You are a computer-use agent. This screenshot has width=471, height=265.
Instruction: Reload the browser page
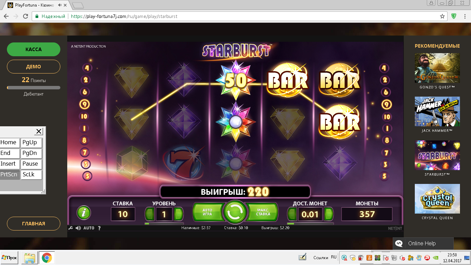pyautogui.click(x=25, y=16)
